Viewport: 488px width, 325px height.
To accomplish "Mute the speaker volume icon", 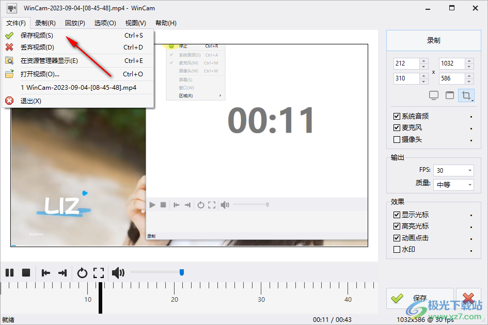I will (x=118, y=273).
